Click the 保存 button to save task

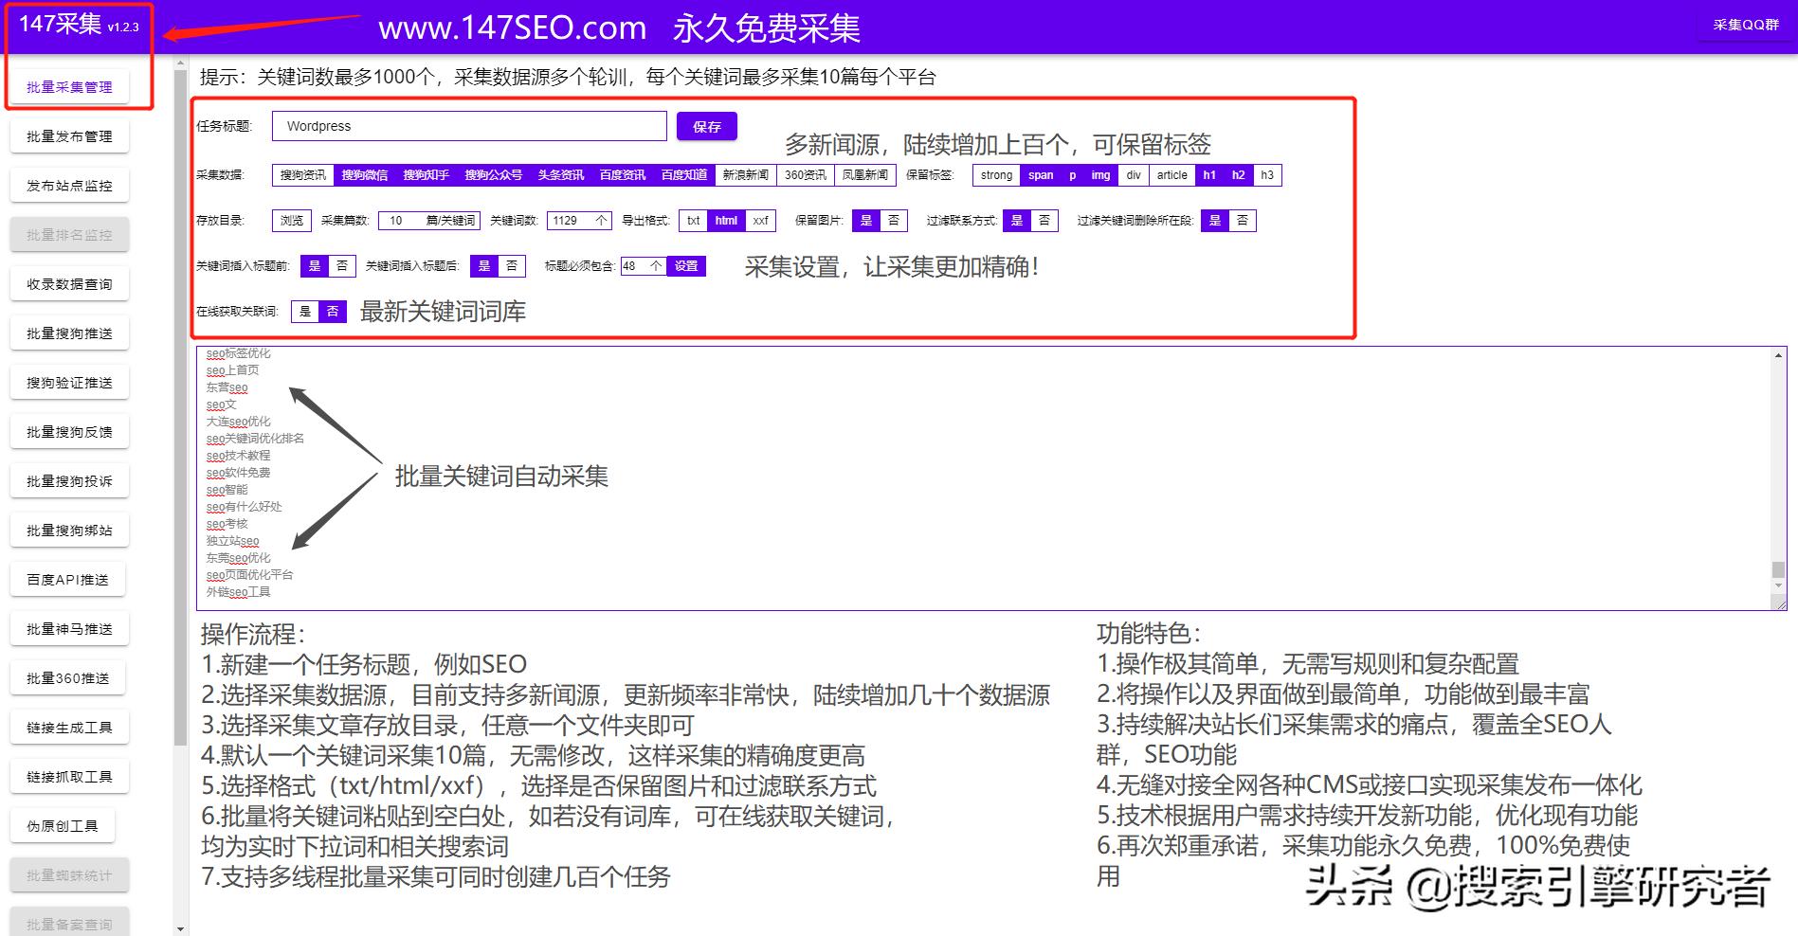[x=706, y=126]
